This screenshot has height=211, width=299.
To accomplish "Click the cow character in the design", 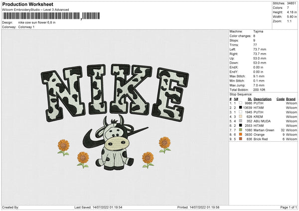I will pyautogui.click(x=115, y=143).
